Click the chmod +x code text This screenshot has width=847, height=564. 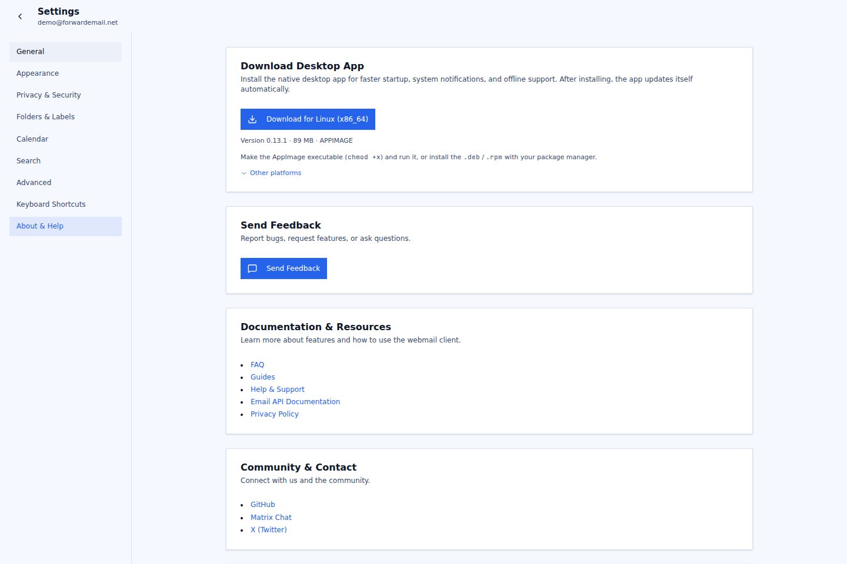tap(364, 157)
